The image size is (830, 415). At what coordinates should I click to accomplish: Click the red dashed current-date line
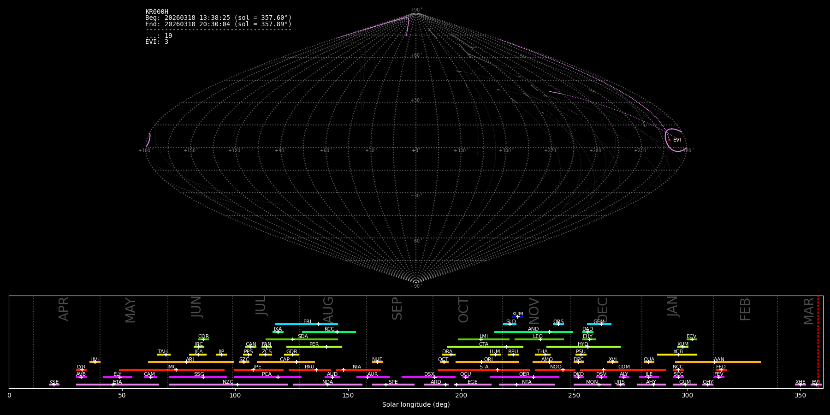coord(818,341)
